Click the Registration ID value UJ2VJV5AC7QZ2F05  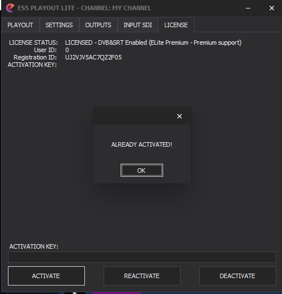[x=93, y=57]
